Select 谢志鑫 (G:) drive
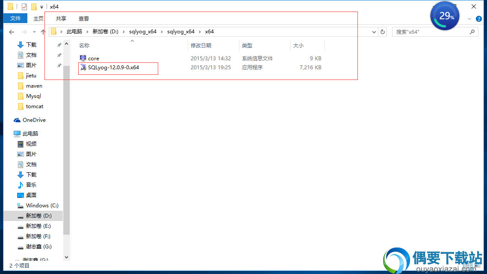Viewport: 487px width, 274px height. pyautogui.click(x=38, y=247)
